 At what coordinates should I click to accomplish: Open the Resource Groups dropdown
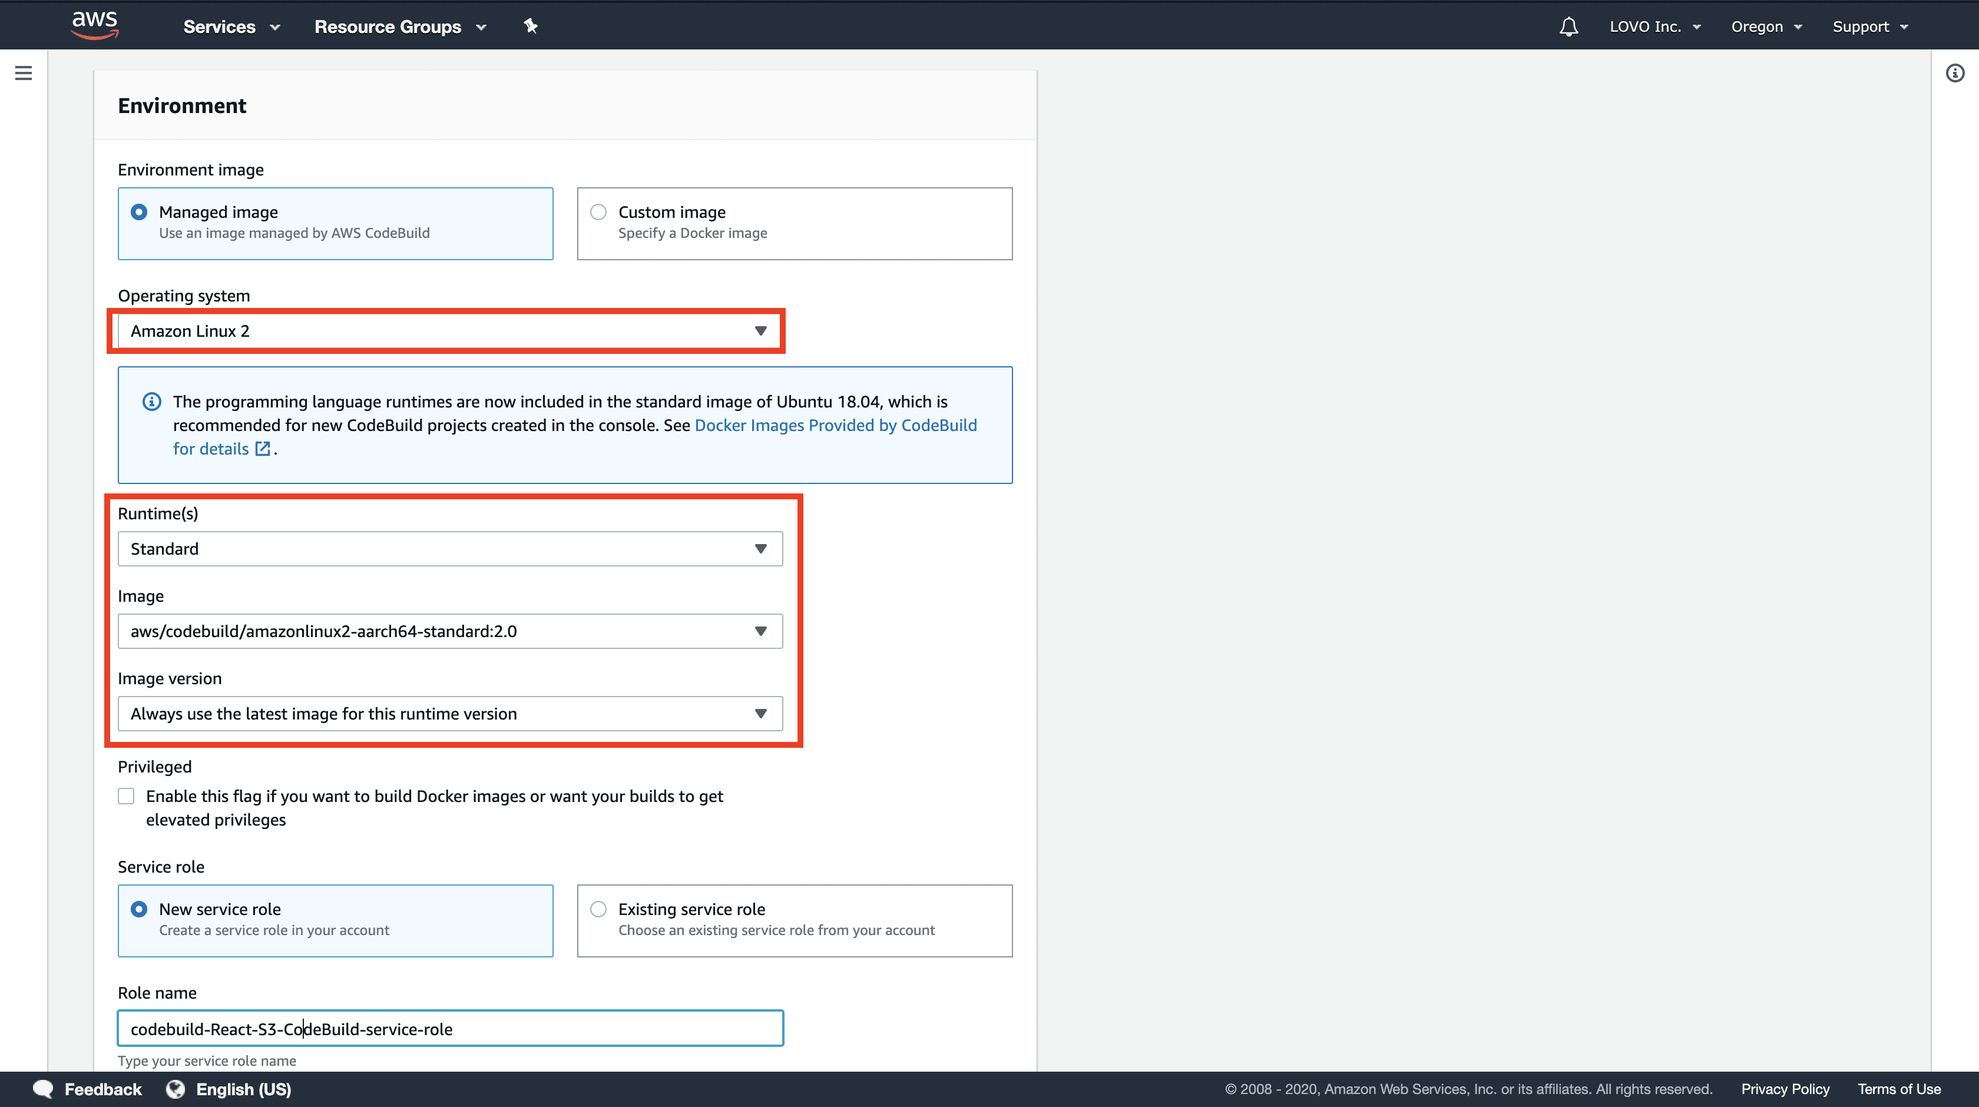(401, 26)
